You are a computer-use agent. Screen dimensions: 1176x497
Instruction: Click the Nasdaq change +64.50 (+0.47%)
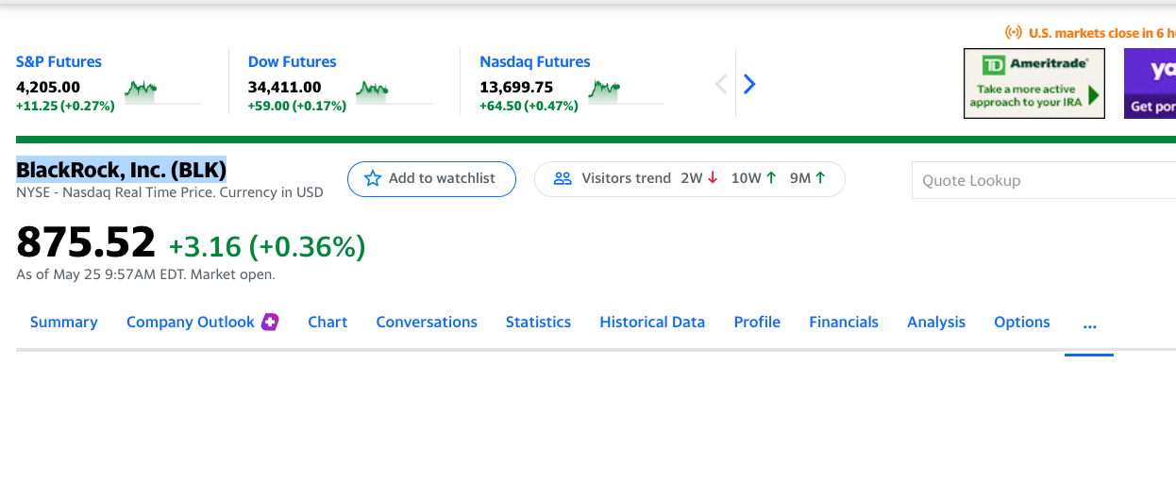[529, 106]
